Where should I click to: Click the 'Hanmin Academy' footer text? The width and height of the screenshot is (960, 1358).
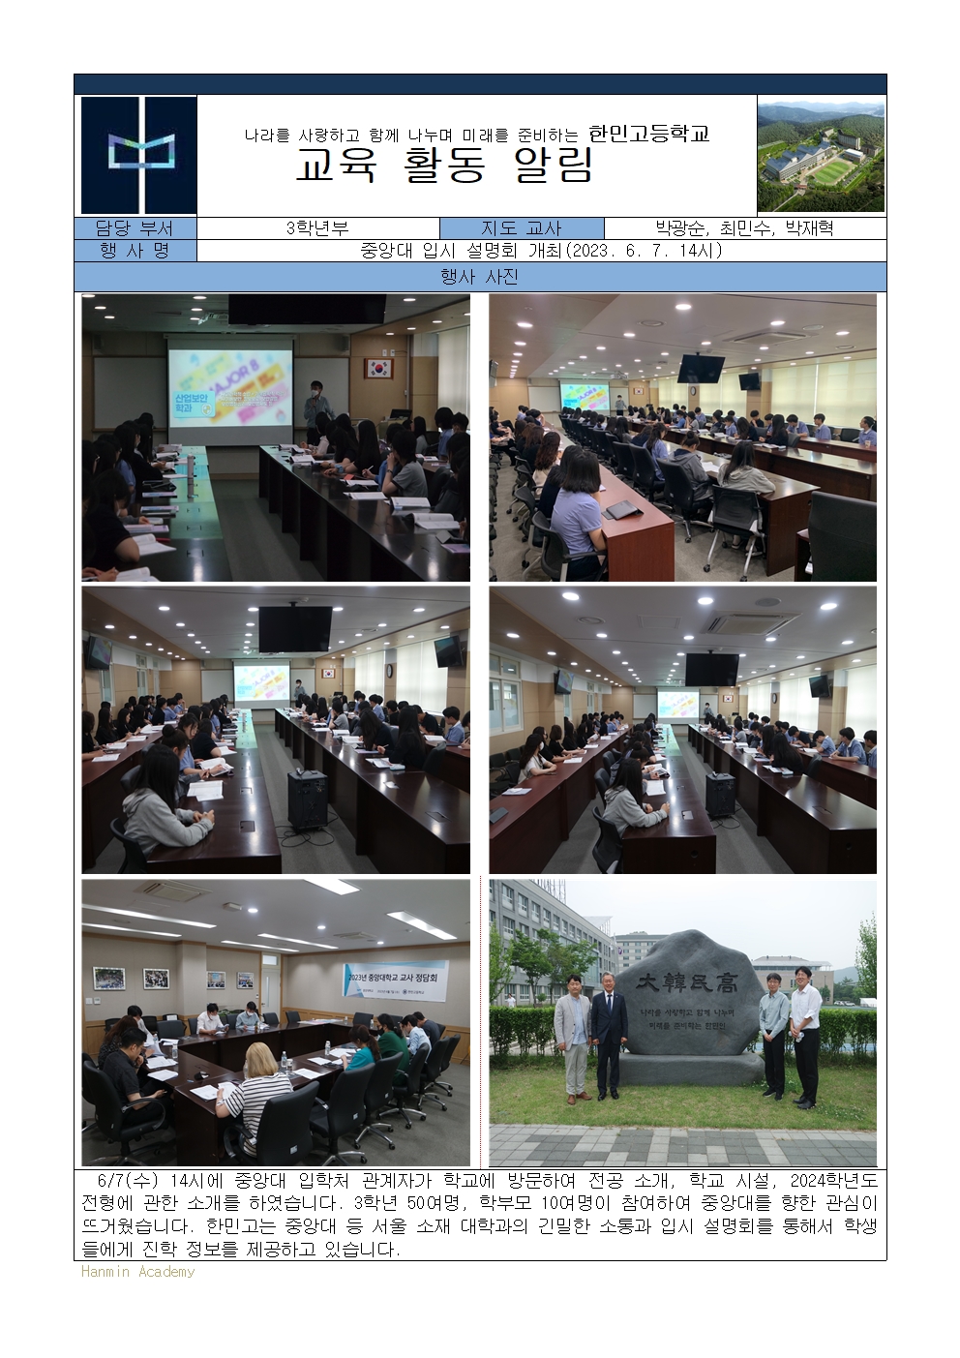point(138,1272)
